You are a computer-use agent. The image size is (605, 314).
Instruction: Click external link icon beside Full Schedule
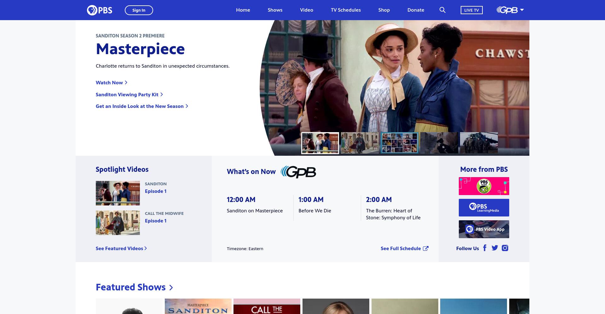pos(426,249)
